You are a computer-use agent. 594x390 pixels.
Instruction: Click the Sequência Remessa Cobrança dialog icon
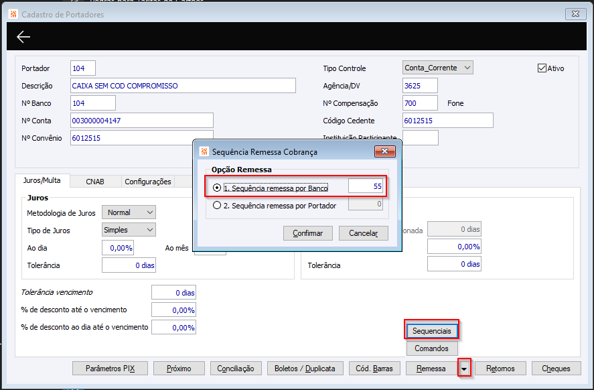[x=204, y=151]
